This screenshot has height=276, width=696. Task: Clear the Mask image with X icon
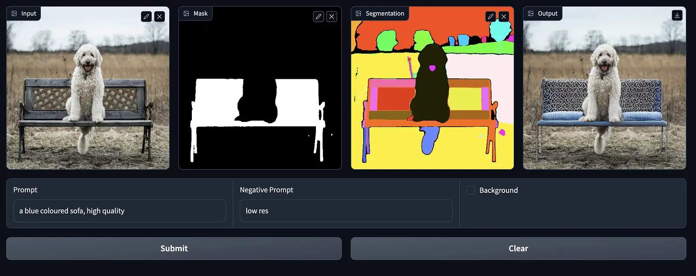[332, 17]
